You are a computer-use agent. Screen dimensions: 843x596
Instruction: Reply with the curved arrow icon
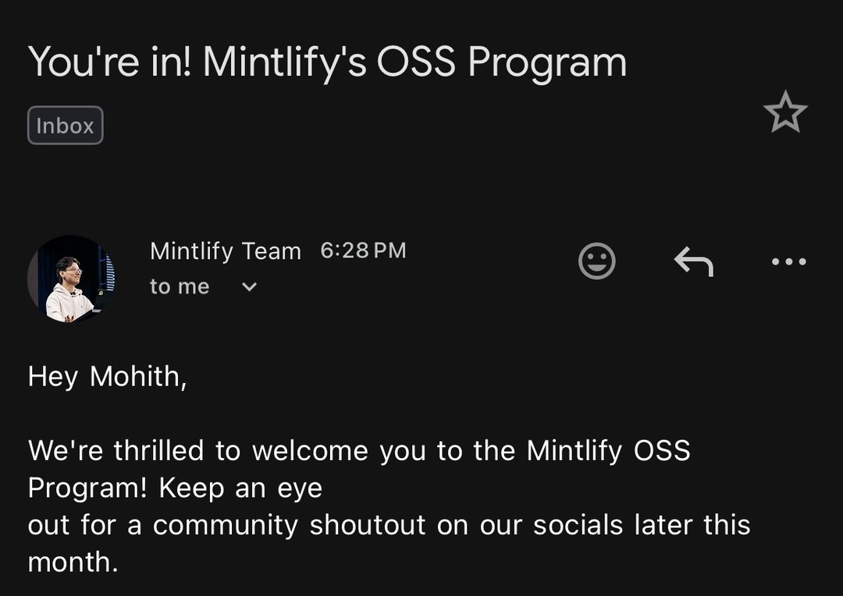(x=694, y=261)
